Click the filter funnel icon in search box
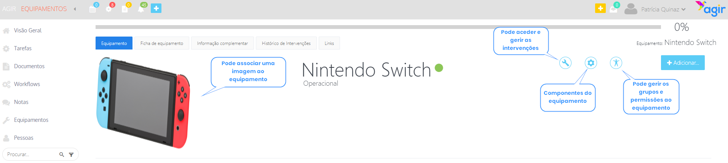Screen dimensions: 728x163 pyautogui.click(x=71, y=155)
